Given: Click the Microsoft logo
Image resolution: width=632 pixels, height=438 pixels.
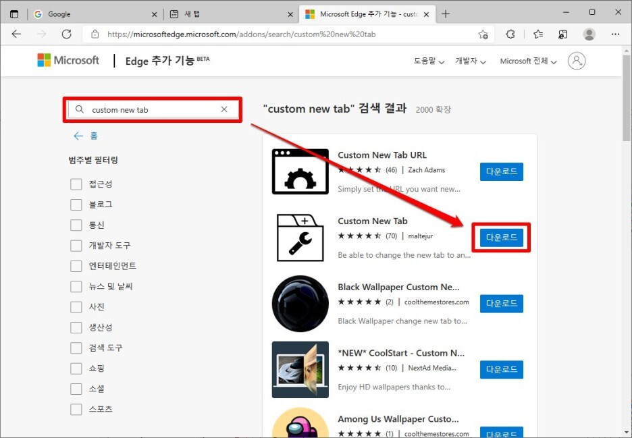Looking at the screenshot, I should [x=68, y=60].
